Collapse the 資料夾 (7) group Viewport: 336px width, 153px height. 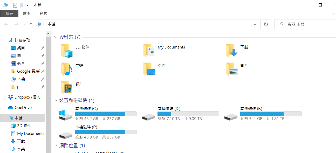[56, 37]
